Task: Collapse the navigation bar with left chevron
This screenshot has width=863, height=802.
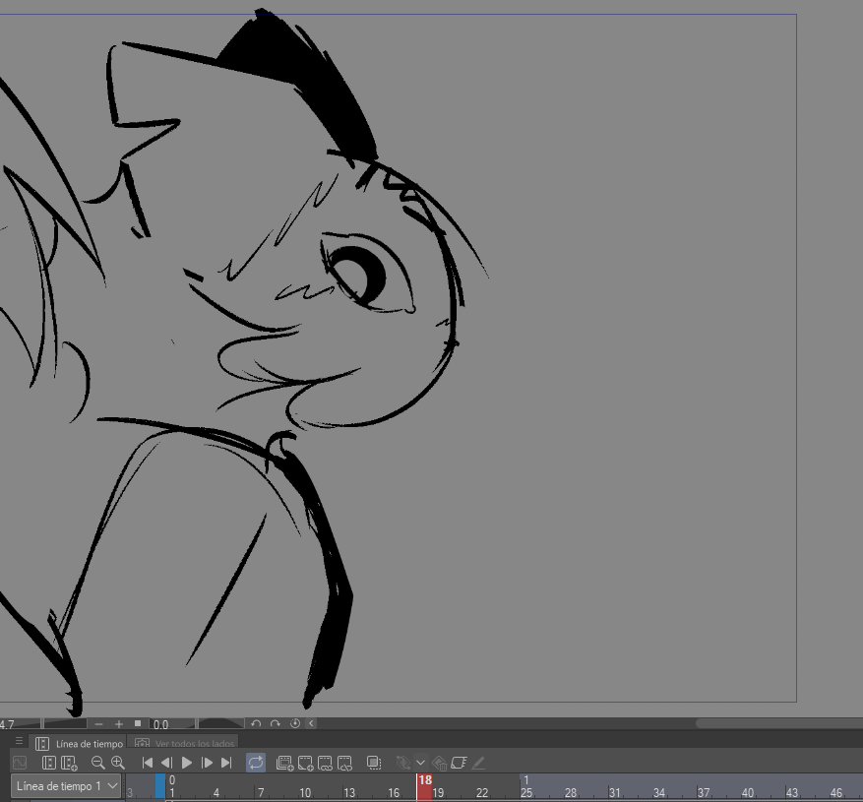Action: coord(311,723)
